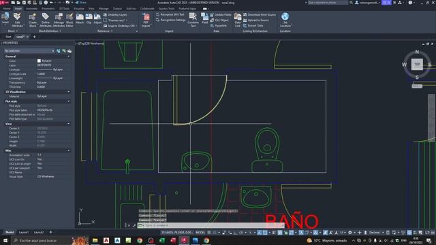Open the Express Tools ribbon tab
This screenshot has height=245, width=436.
click(x=166, y=9)
